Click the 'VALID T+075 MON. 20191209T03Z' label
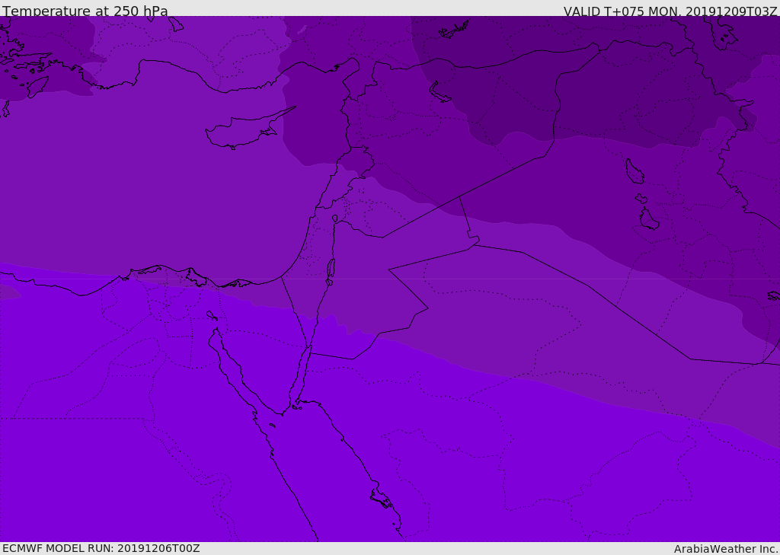The height and width of the screenshot is (555, 780). pyautogui.click(x=670, y=11)
